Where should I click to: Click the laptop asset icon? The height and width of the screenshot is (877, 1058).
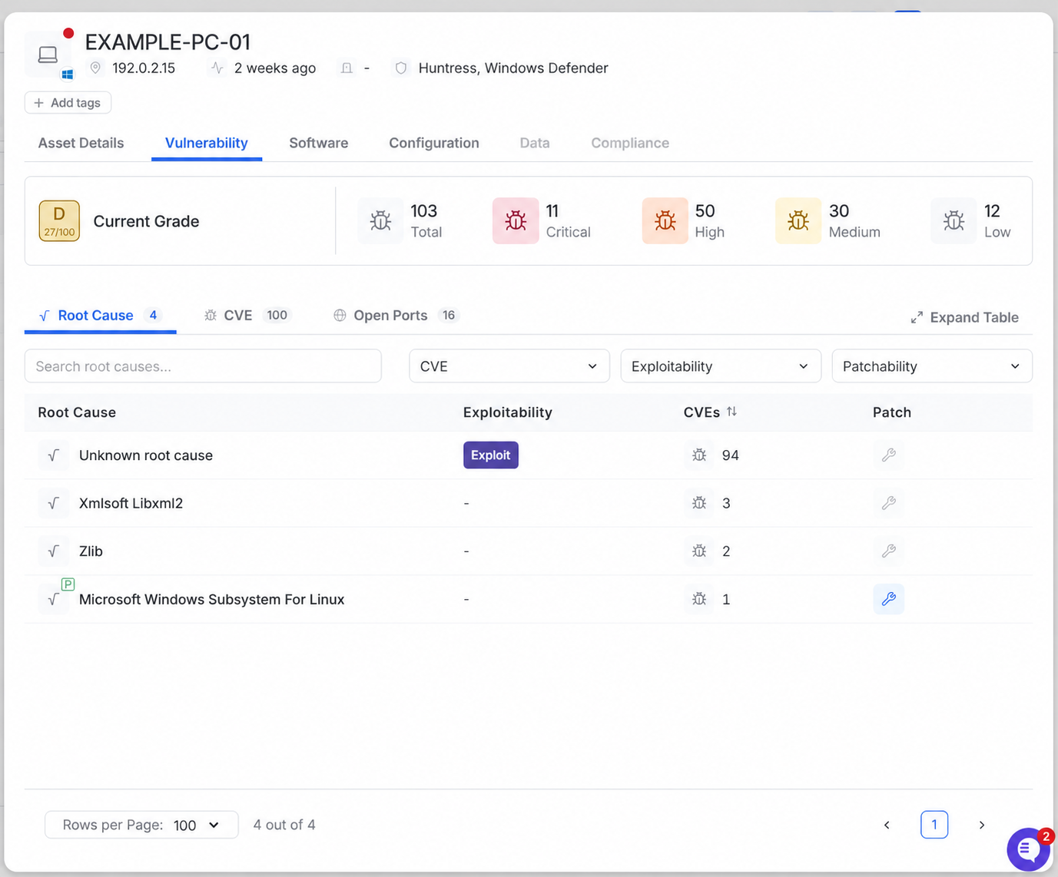[x=48, y=55]
